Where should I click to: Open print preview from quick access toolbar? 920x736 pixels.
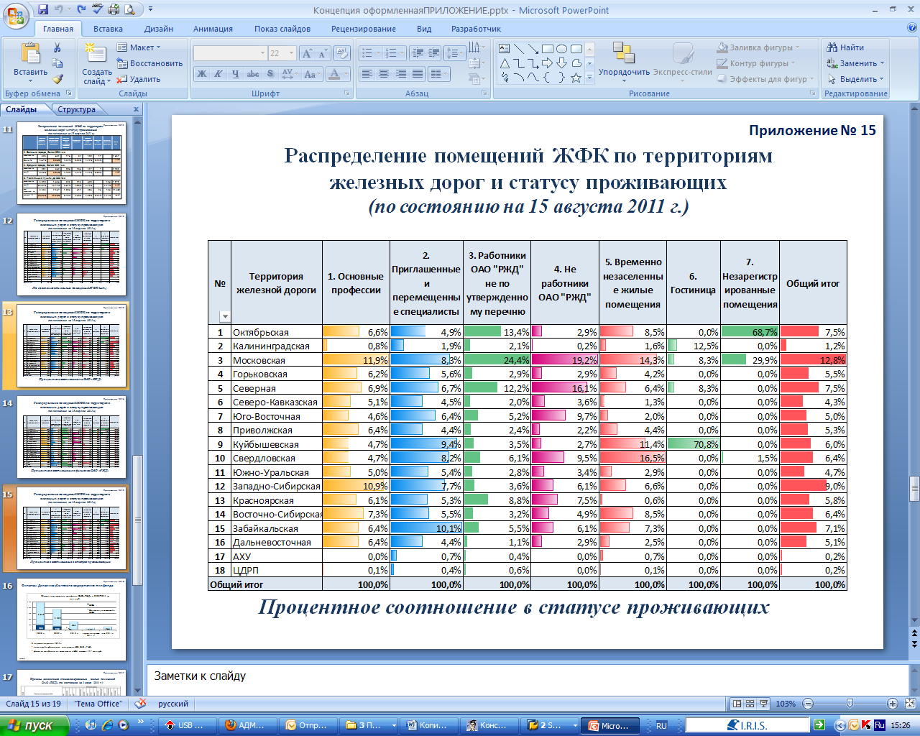click(130, 10)
